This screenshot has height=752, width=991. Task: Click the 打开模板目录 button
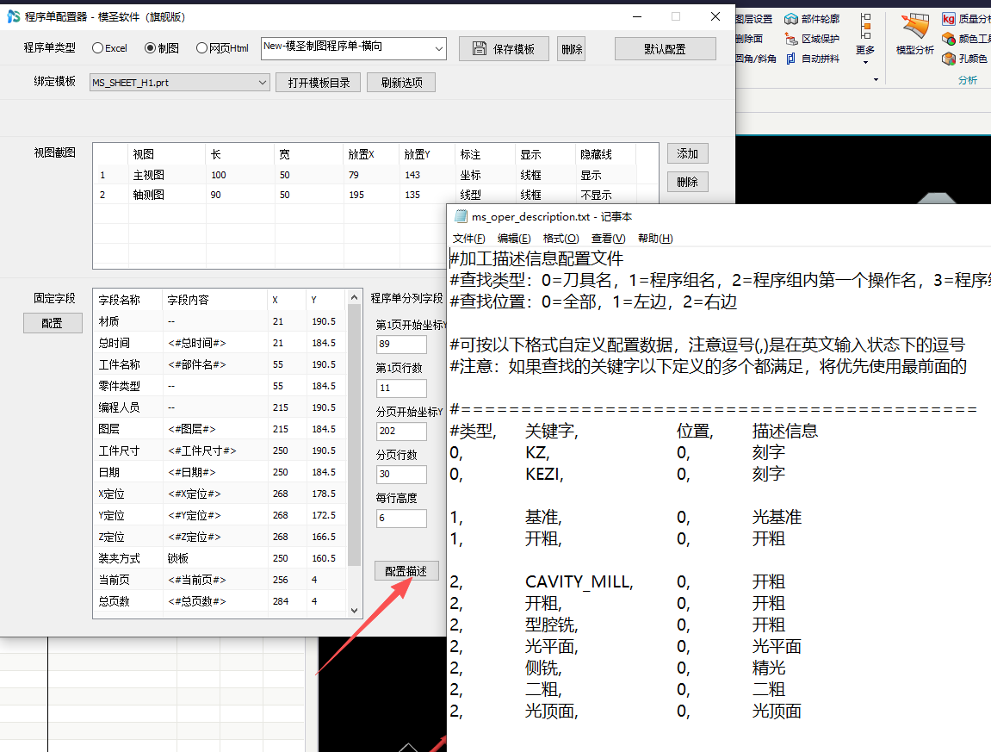point(319,83)
